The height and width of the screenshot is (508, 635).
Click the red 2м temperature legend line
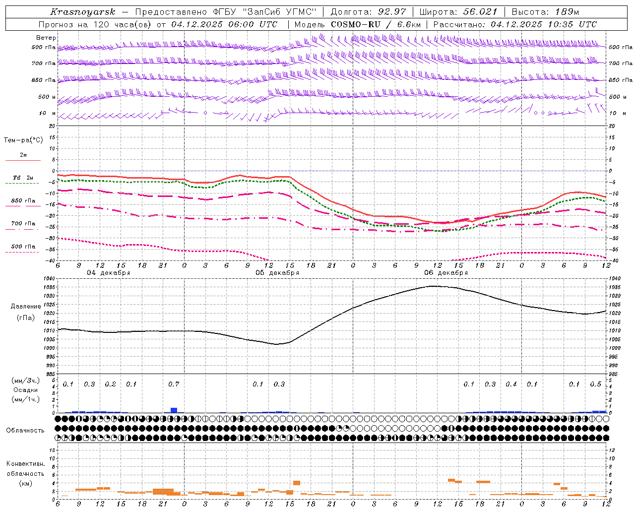[23, 161]
